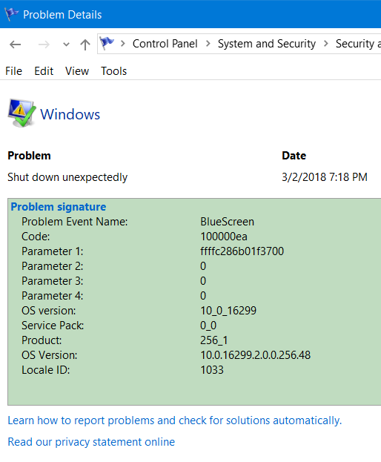Expand the chevron after System and Security
Viewport: 381px width, 462px height.
[x=326, y=44]
